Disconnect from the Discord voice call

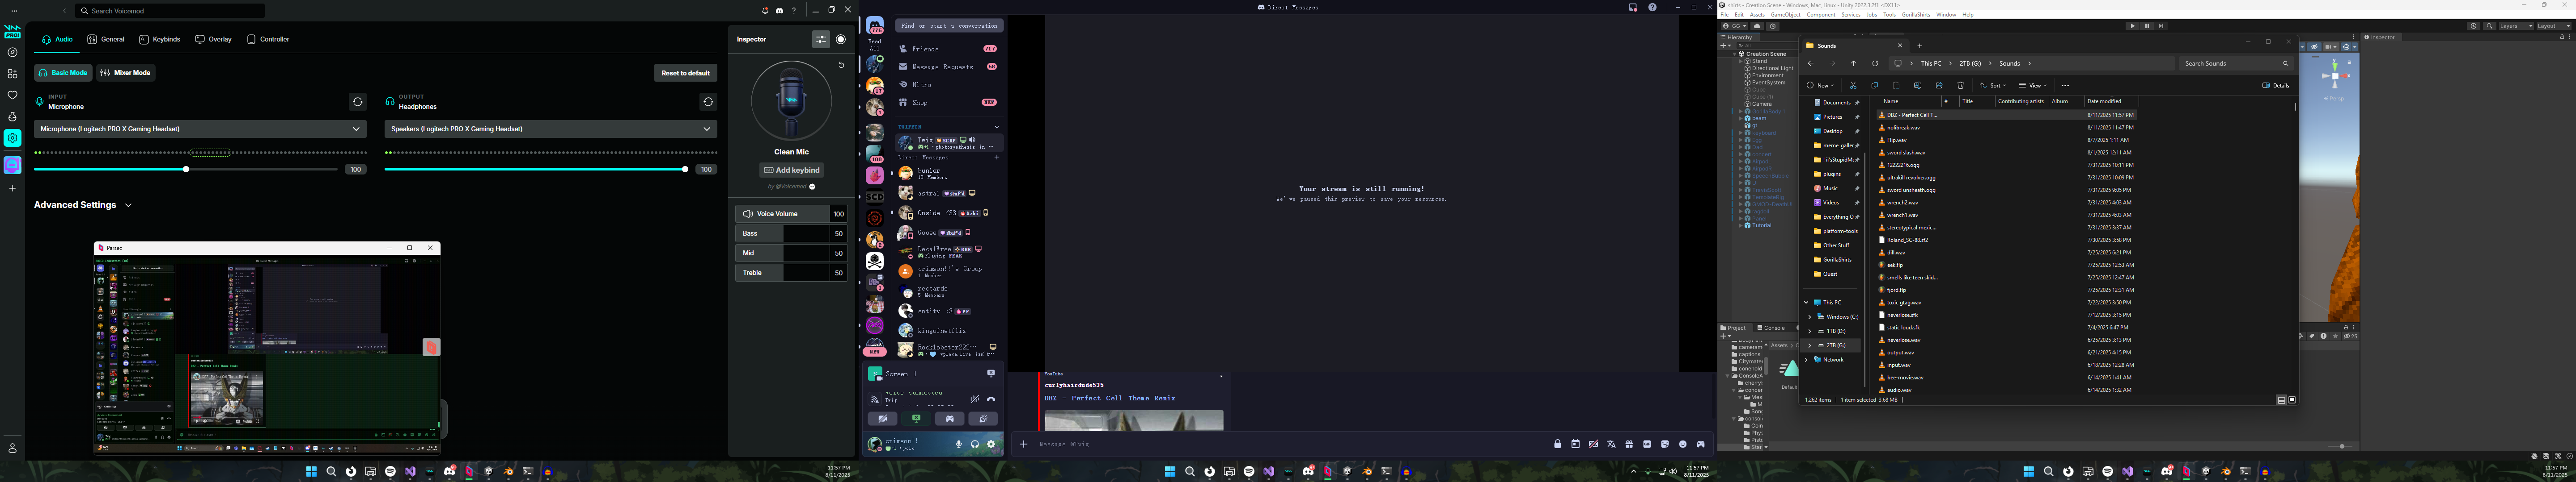(991, 399)
